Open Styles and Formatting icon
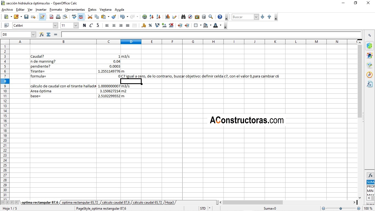This screenshot has width=375, height=211. pyautogui.click(x=6, y=26)
